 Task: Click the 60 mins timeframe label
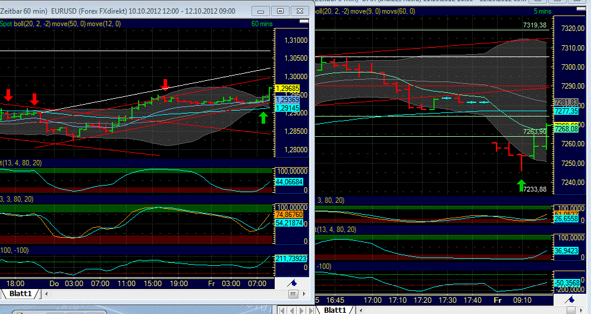tap(262, 24)
